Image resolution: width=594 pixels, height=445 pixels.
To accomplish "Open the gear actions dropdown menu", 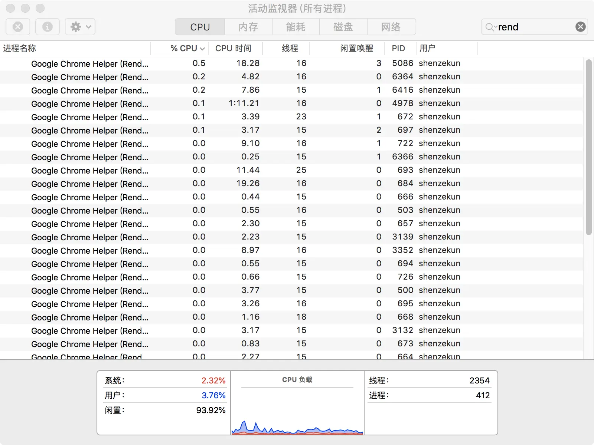I will pyautogui.click(x=80, y=27).
